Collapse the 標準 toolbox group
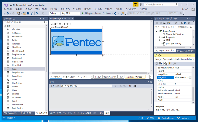The image size is (198, 122). (5, 26)
